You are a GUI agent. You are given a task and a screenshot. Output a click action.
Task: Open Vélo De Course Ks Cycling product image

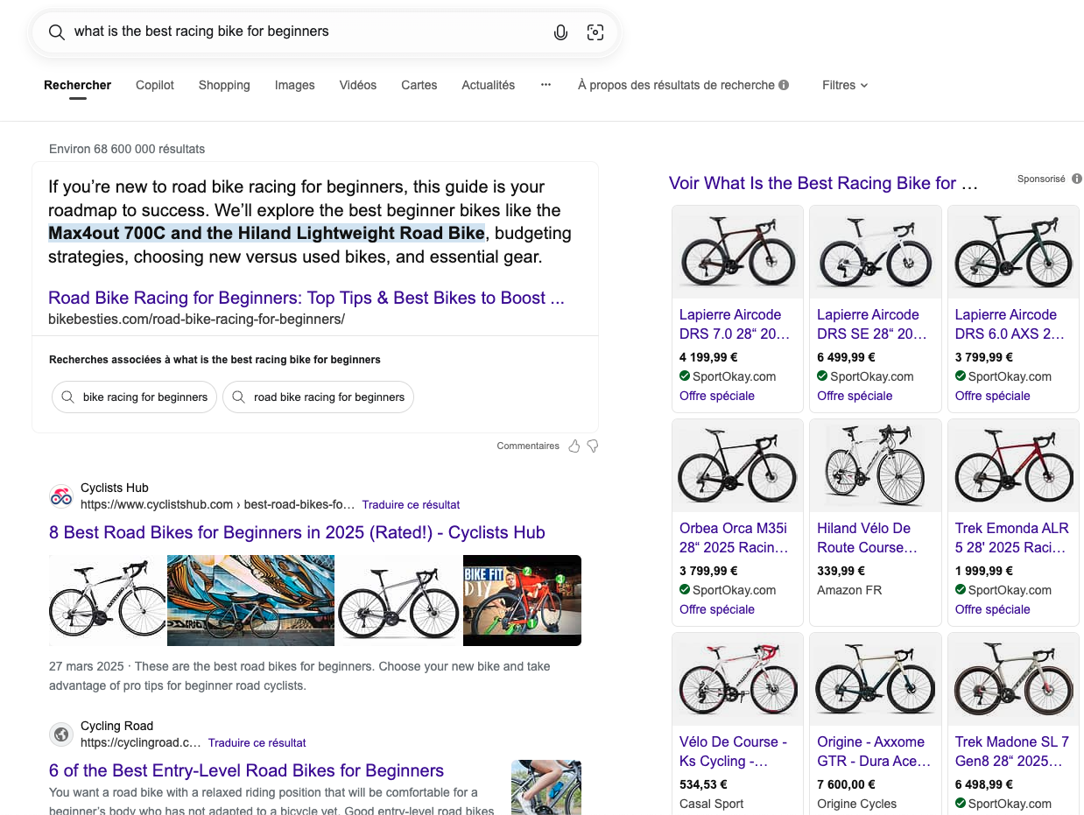point(737,680)
